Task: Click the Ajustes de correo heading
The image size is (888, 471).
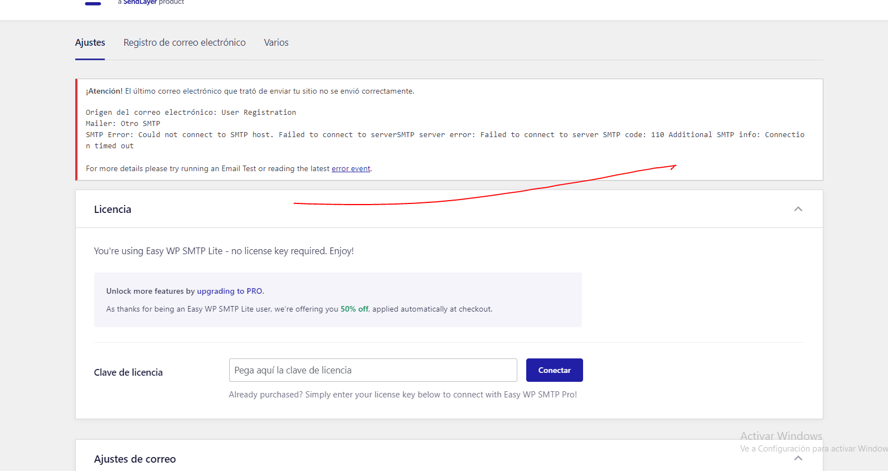Action: pyautogui.click(x=135, y=459)
